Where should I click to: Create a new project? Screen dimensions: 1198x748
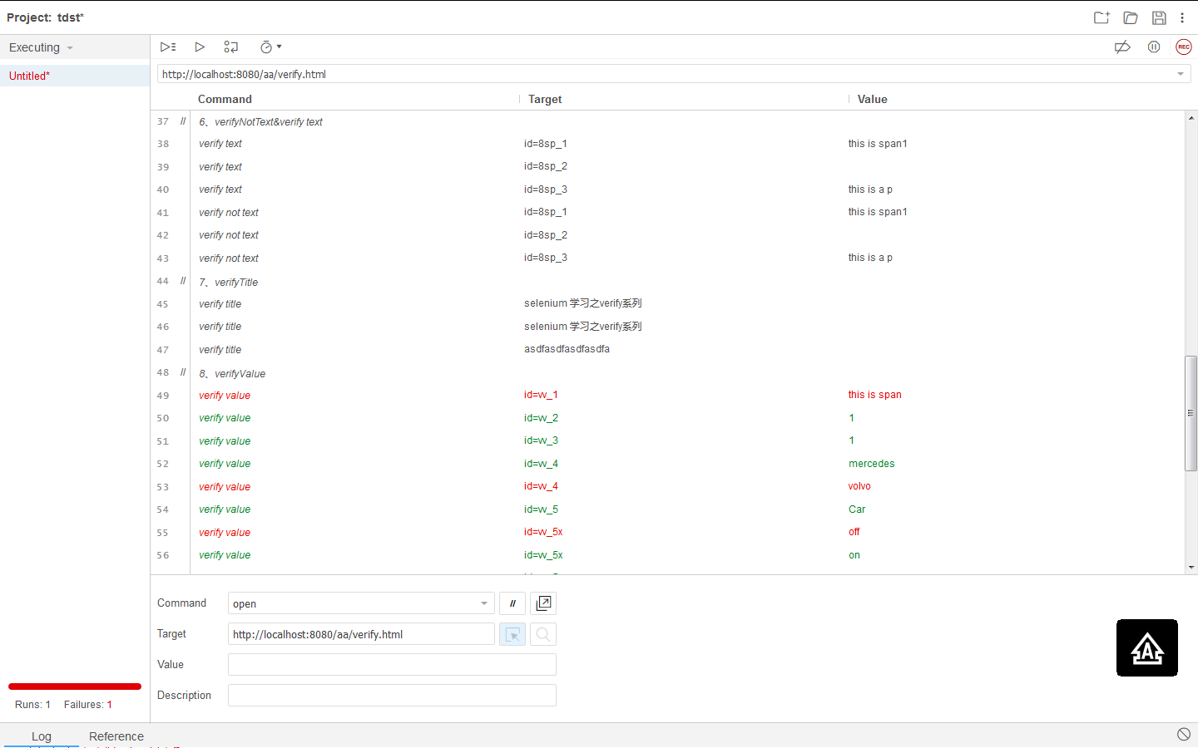pos(1101,17)
